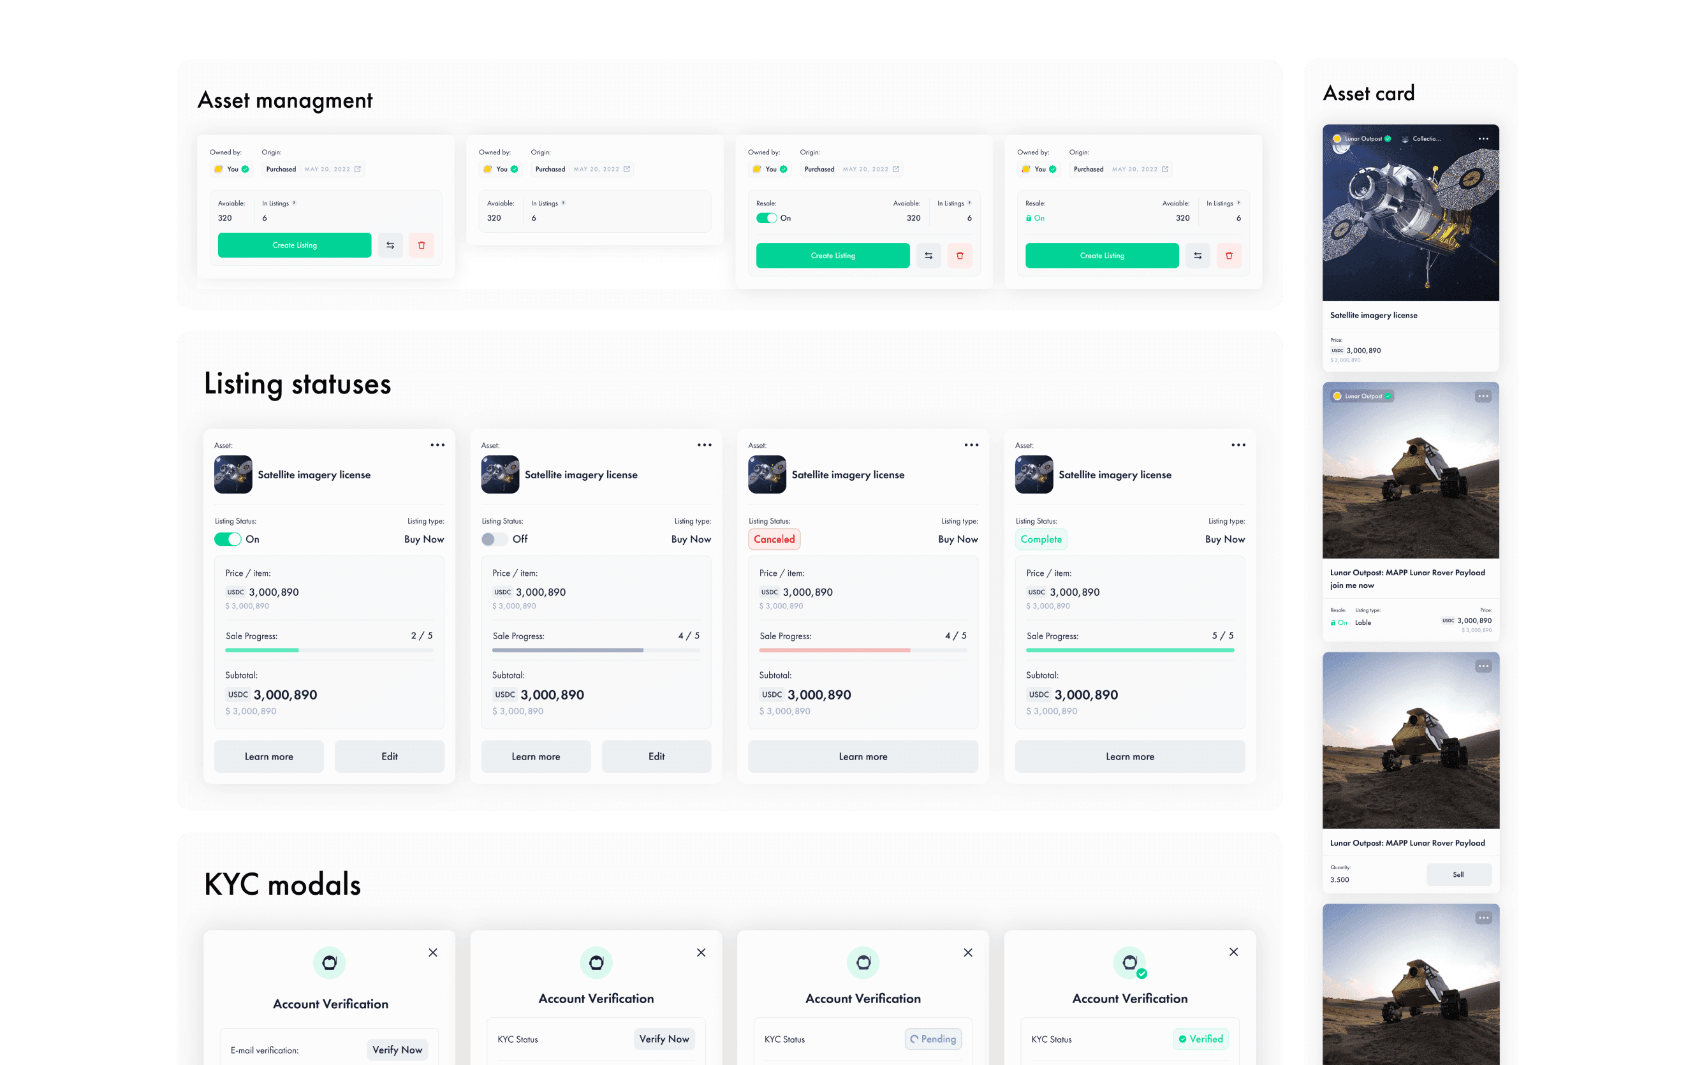Image resolution: width=1695 pixels, height=1065 pixels.
Task: Click the trash icon in the Resale toggle card
Action: [x=960, y=256]
